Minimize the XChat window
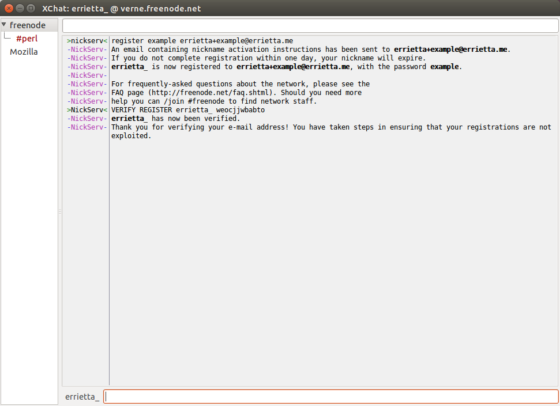 (20, 8)
